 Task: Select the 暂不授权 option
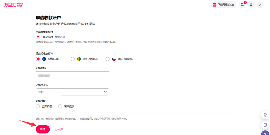coord(60,106)
